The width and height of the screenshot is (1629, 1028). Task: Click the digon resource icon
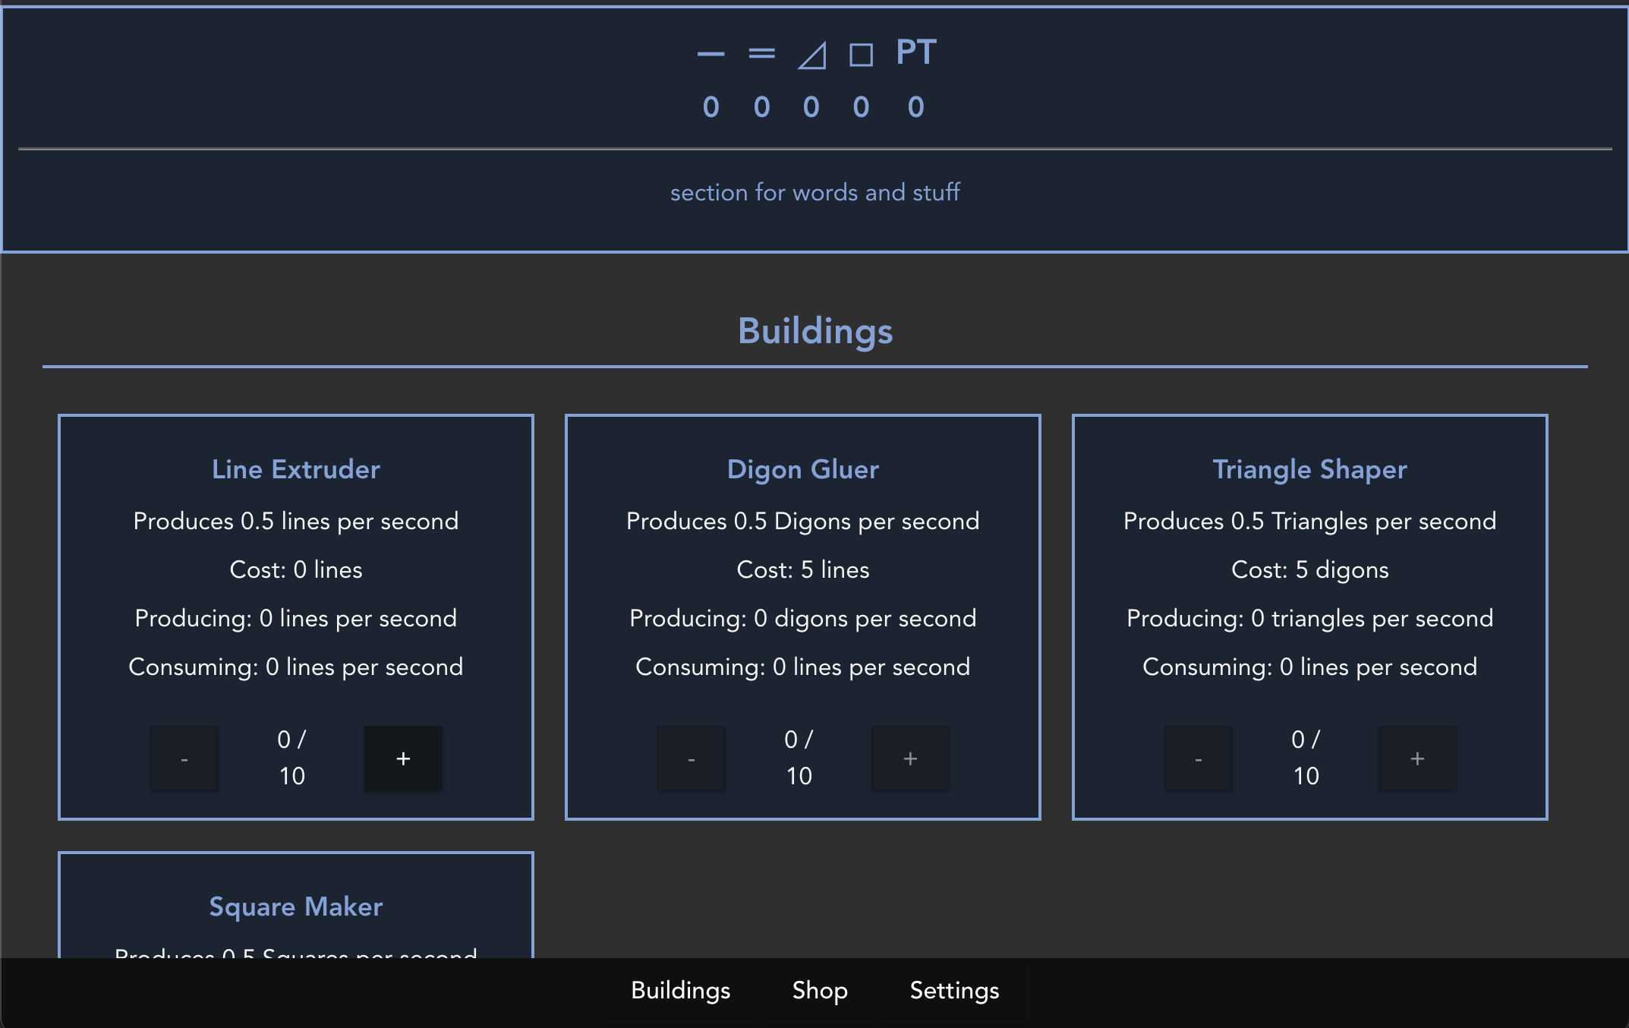point(761,53)
